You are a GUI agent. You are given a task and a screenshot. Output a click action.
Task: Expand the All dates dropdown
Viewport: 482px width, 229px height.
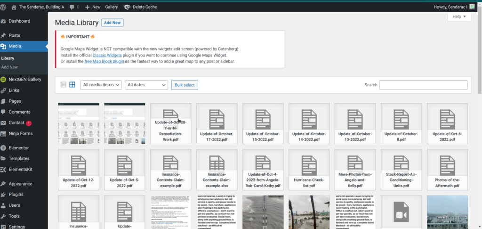(x=146, y=85)
